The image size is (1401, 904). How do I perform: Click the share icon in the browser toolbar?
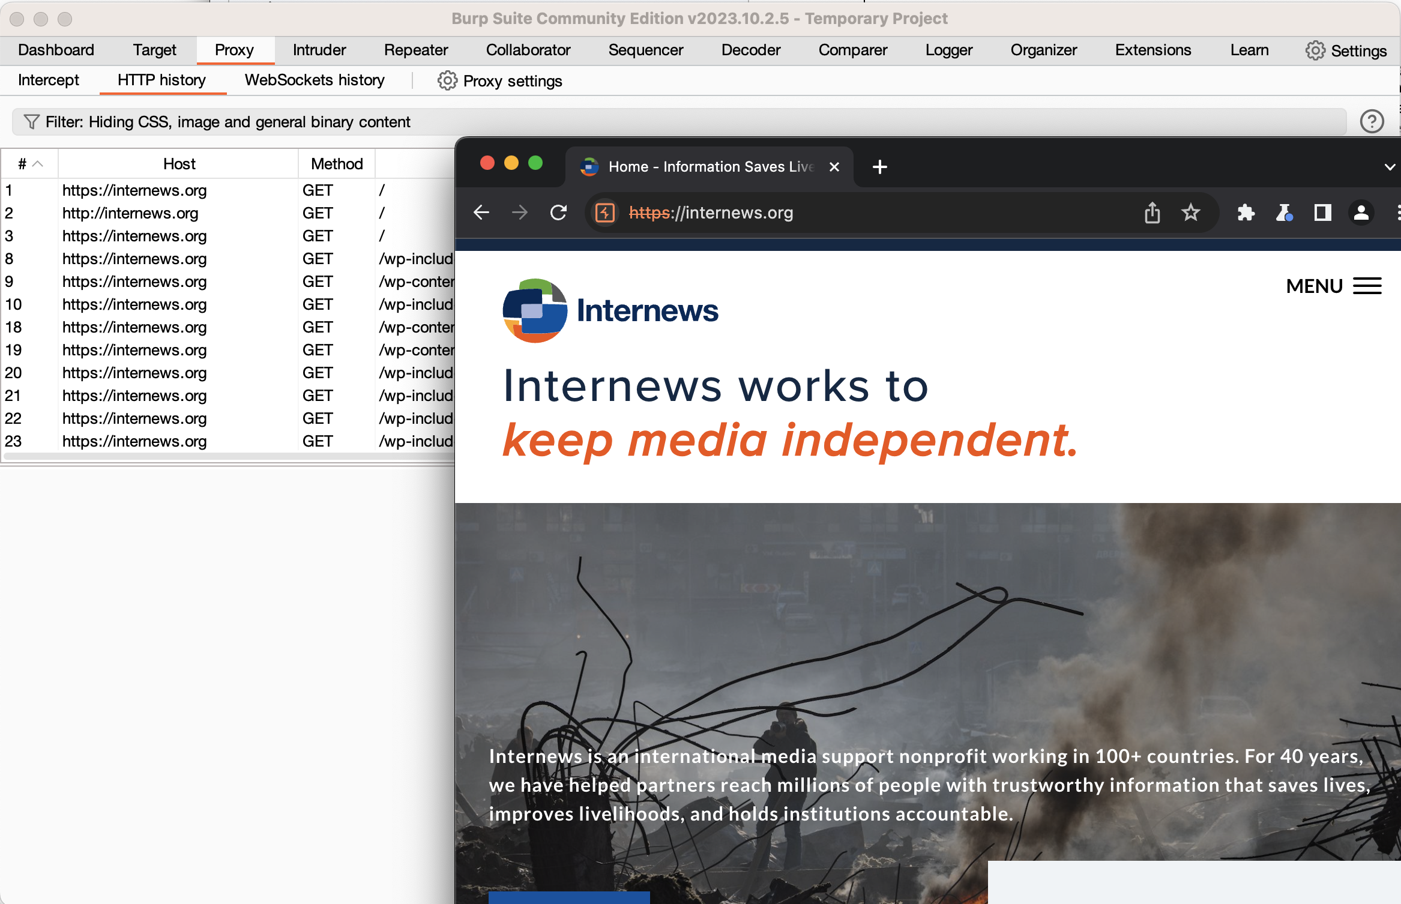[x=1152, y=213]
